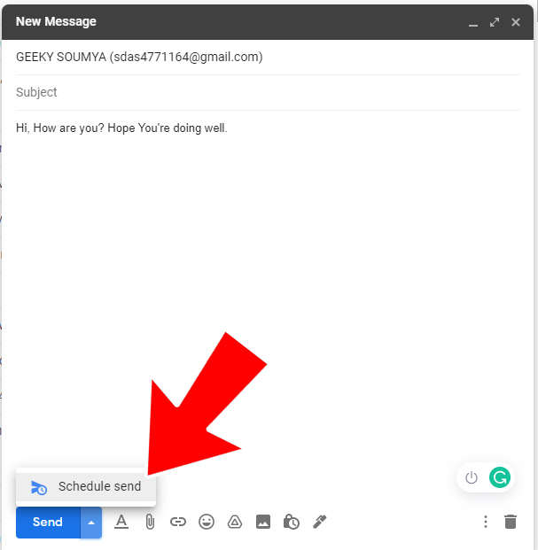Open the send options dropdown arrow
The height and width of the screenshot is (550, 538).
[x=91, y=523]
